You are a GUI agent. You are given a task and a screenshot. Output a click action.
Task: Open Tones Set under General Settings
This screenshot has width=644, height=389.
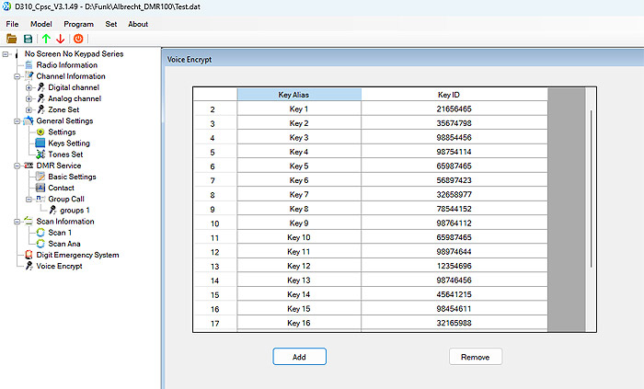click(65, 154)
